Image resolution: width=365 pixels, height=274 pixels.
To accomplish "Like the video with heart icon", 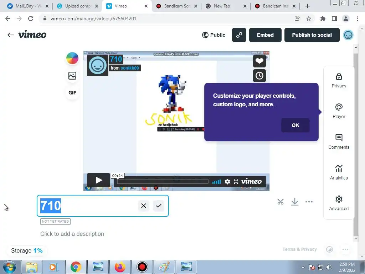I will click(259, 61).
